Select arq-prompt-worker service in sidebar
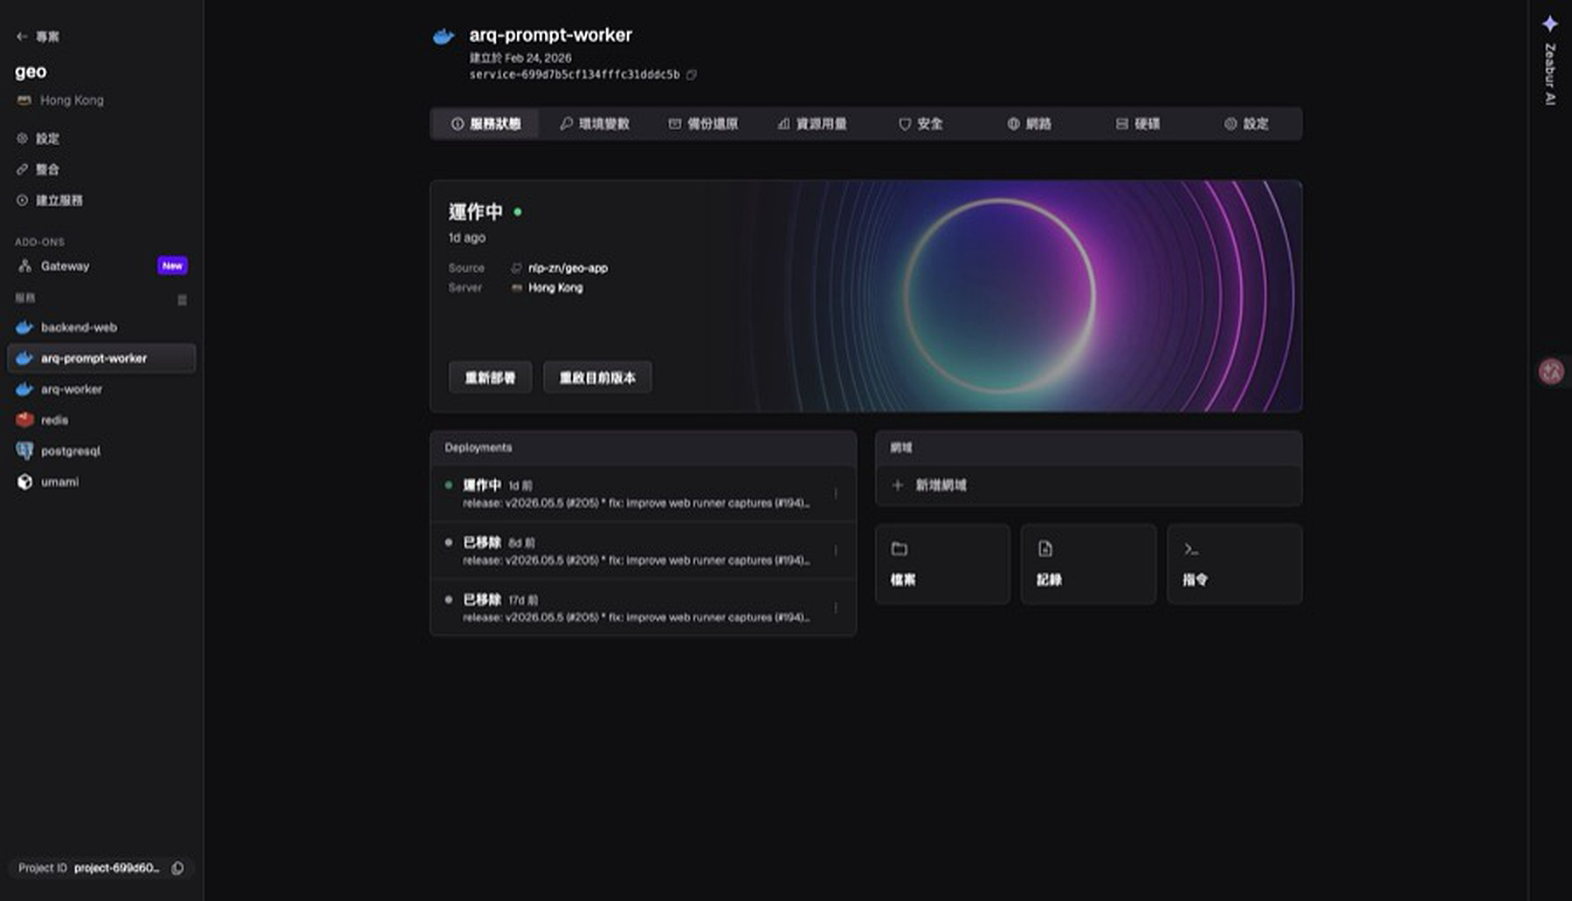Image resolution: width=1572 pixels, height=901 pixels. pos(101,358)
